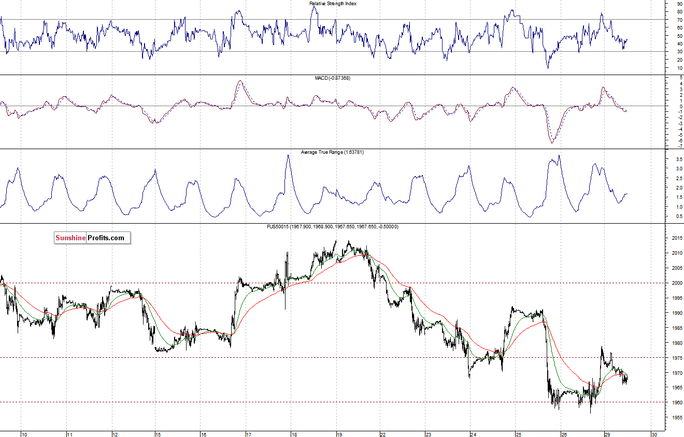
Task: Click date label 29 on time axis
Action: [606, 434]
